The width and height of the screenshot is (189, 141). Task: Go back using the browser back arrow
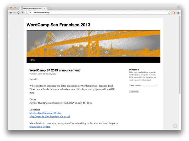11,13
